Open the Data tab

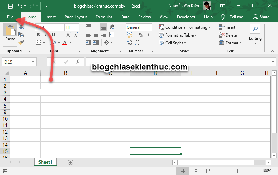pyautogui.click(x=125, y=17)
